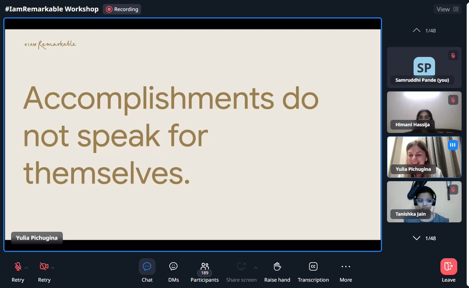Expand microphone options arrow
The image size is (469, 288).
pos(27,268)
